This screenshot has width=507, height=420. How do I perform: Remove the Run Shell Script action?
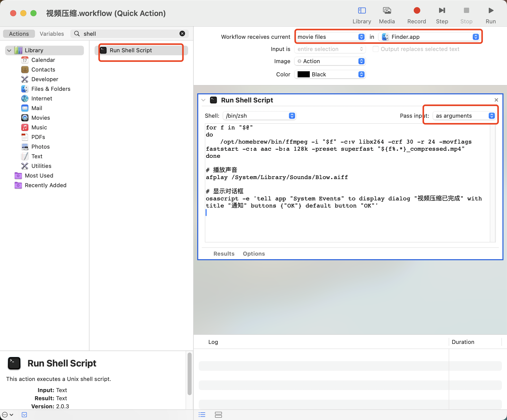coord(496,100)
